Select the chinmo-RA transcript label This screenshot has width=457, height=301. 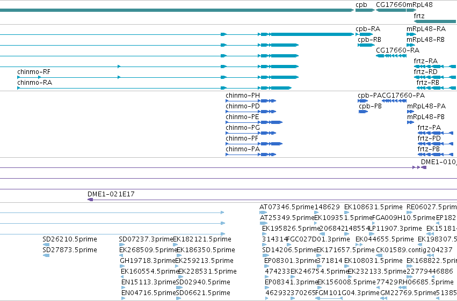[35, 83]
